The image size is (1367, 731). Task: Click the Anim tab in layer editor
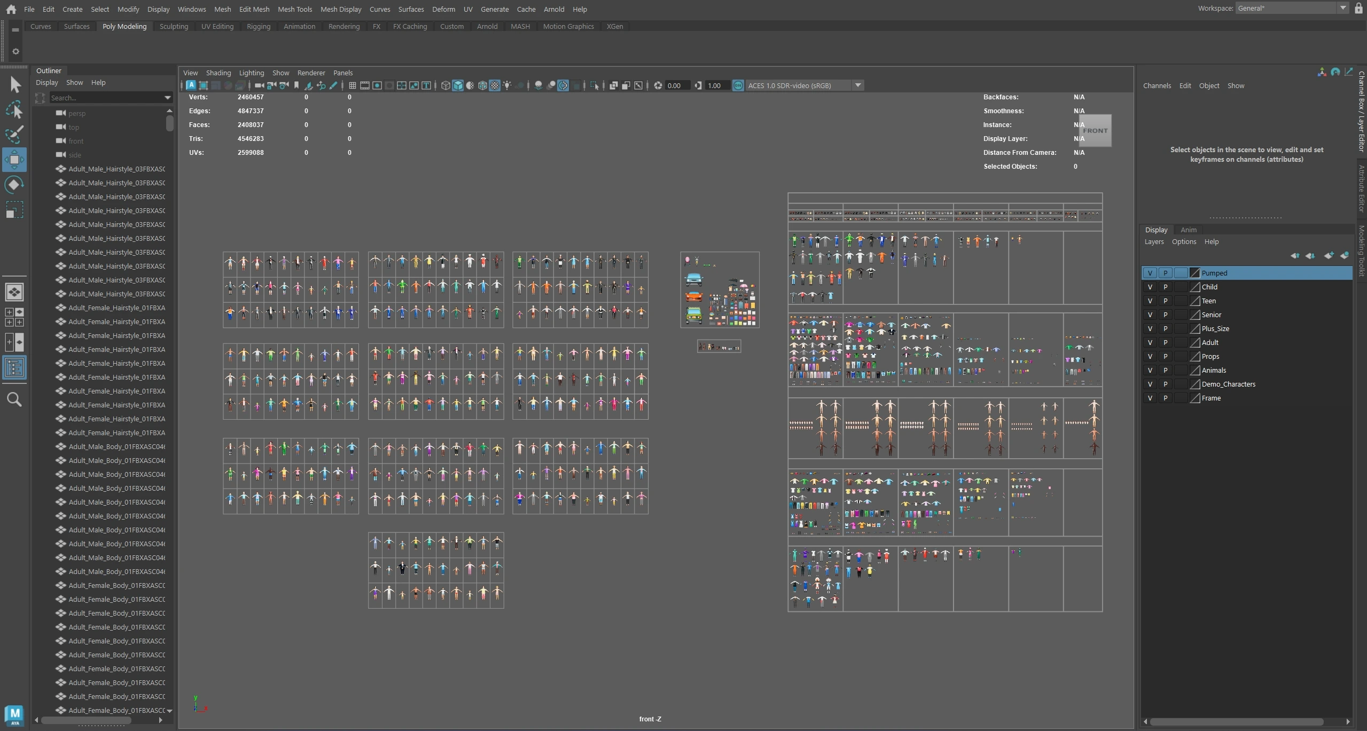click(1188, 230)
